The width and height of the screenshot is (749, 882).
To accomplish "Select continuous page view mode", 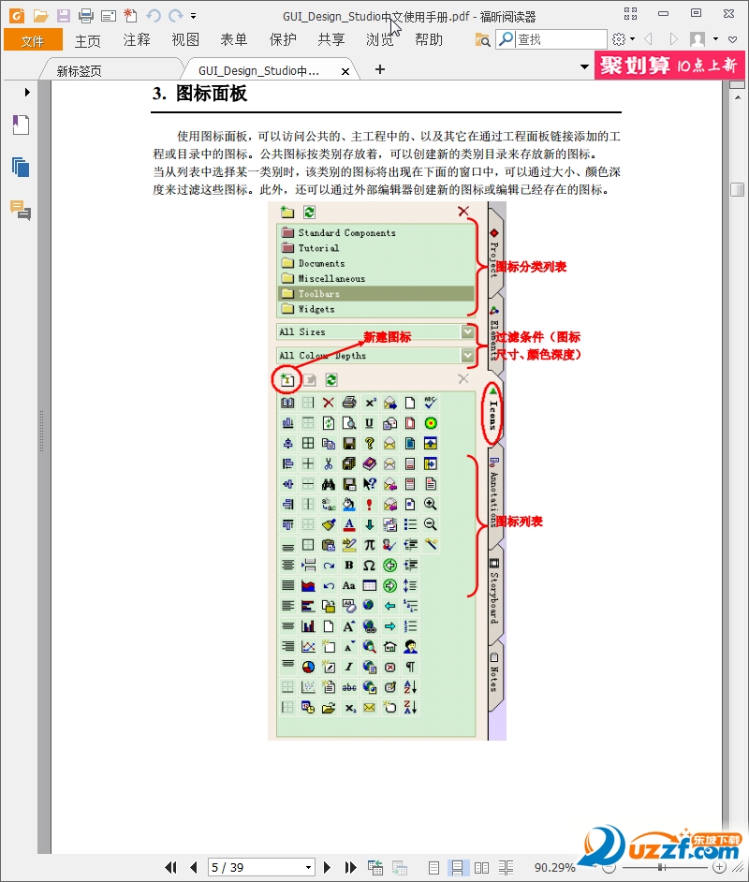I will click(x=457, y=868).
